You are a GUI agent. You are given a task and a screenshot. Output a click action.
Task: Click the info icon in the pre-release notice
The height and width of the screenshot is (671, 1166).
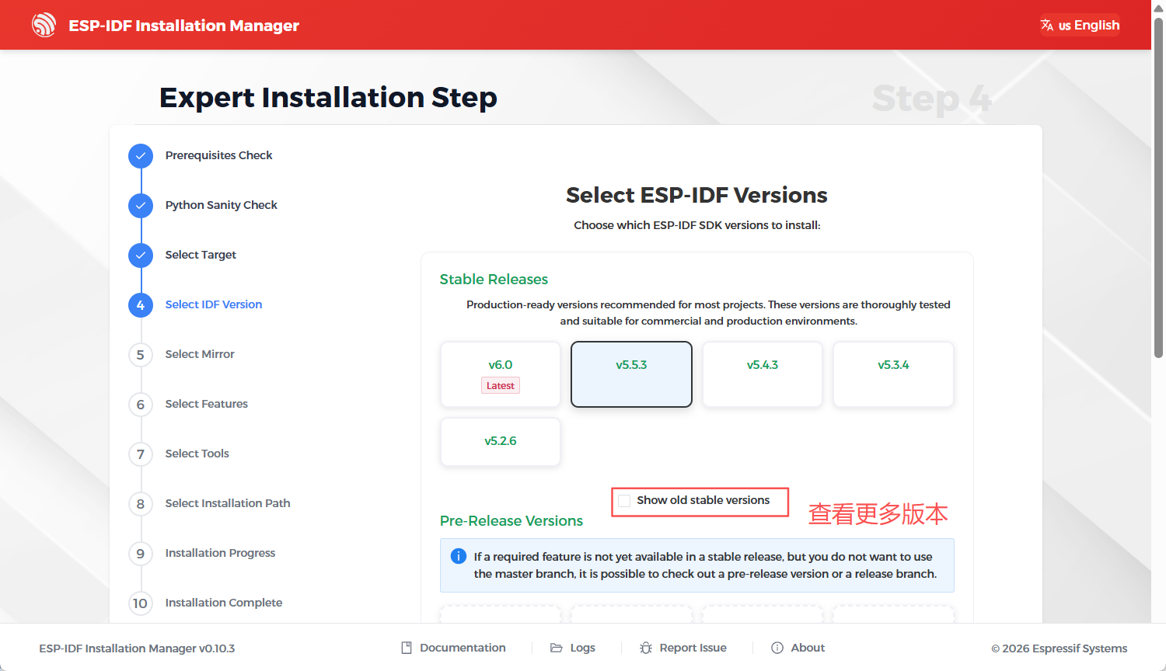[x=459, y=556]
